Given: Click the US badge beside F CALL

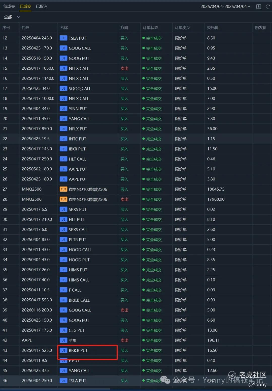Looking at the screenshot, I should pyautogui.click(x=63, y=290).
